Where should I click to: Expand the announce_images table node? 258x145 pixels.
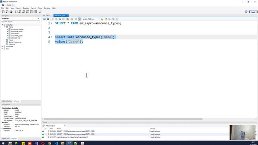tap(7, 29)
